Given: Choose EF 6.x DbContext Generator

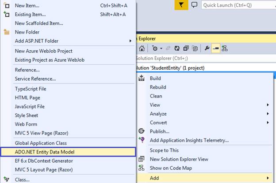Looking at the screenshot, I should (44, 161).
